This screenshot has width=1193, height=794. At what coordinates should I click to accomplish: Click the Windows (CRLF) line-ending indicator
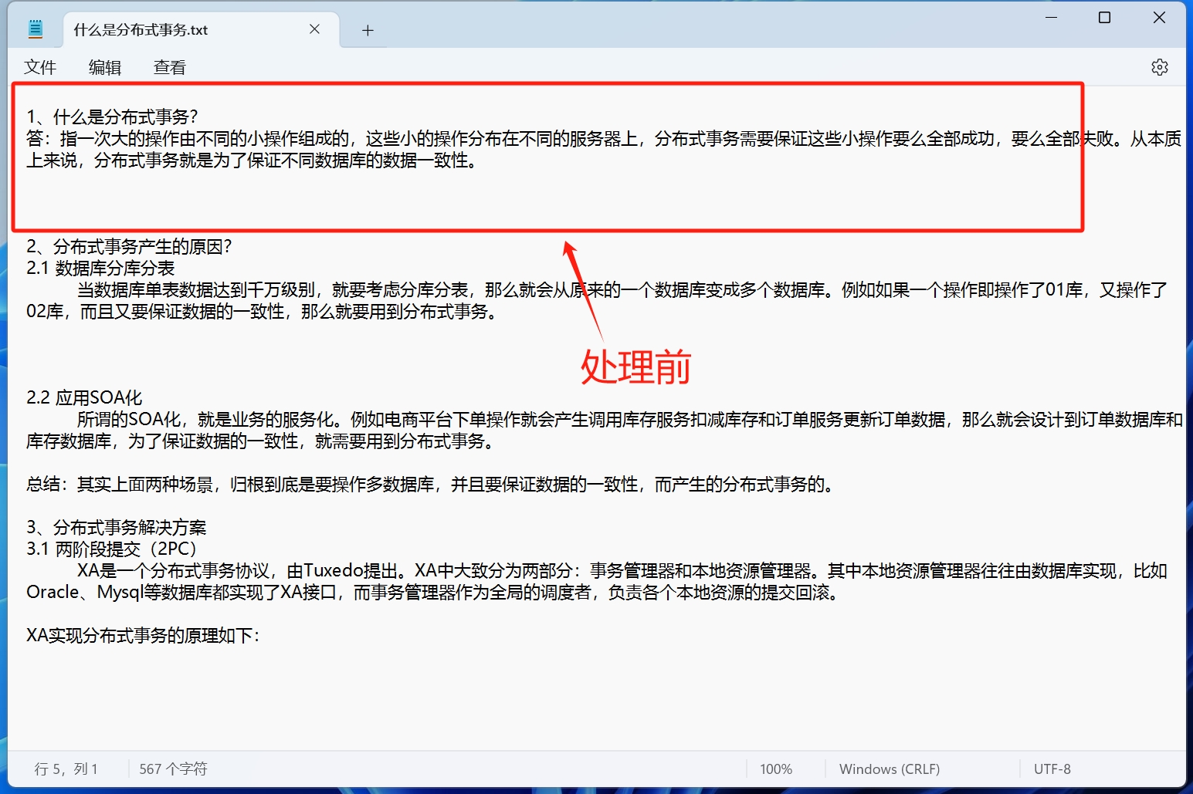tap(889, 769)
